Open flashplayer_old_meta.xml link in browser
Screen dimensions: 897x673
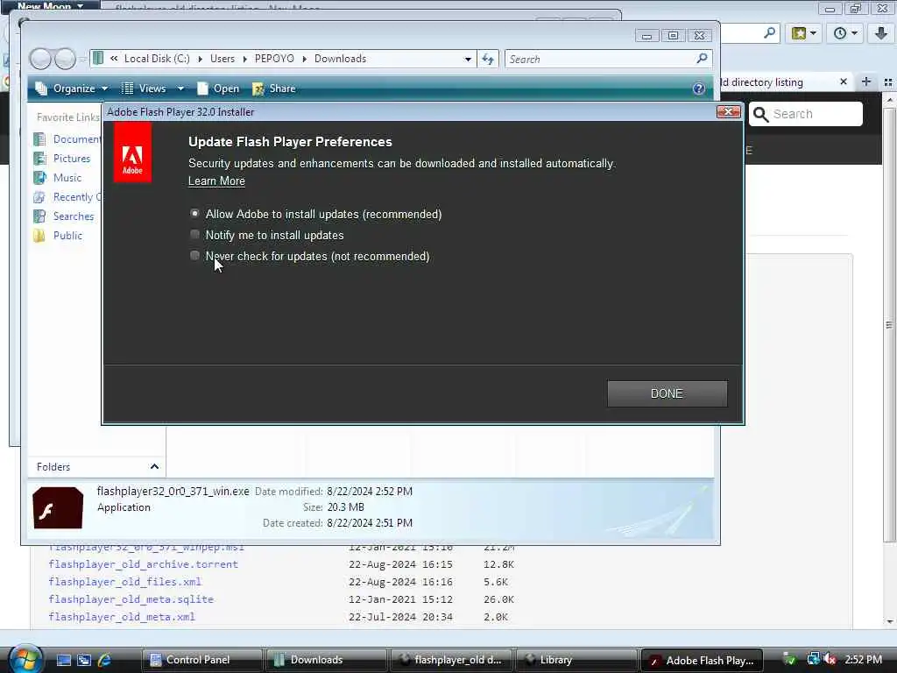tap(122, 617)
